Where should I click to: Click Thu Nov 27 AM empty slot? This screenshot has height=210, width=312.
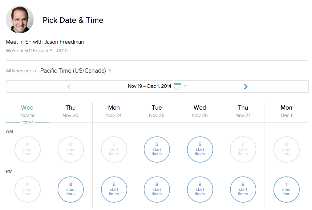tap(243, 150)
